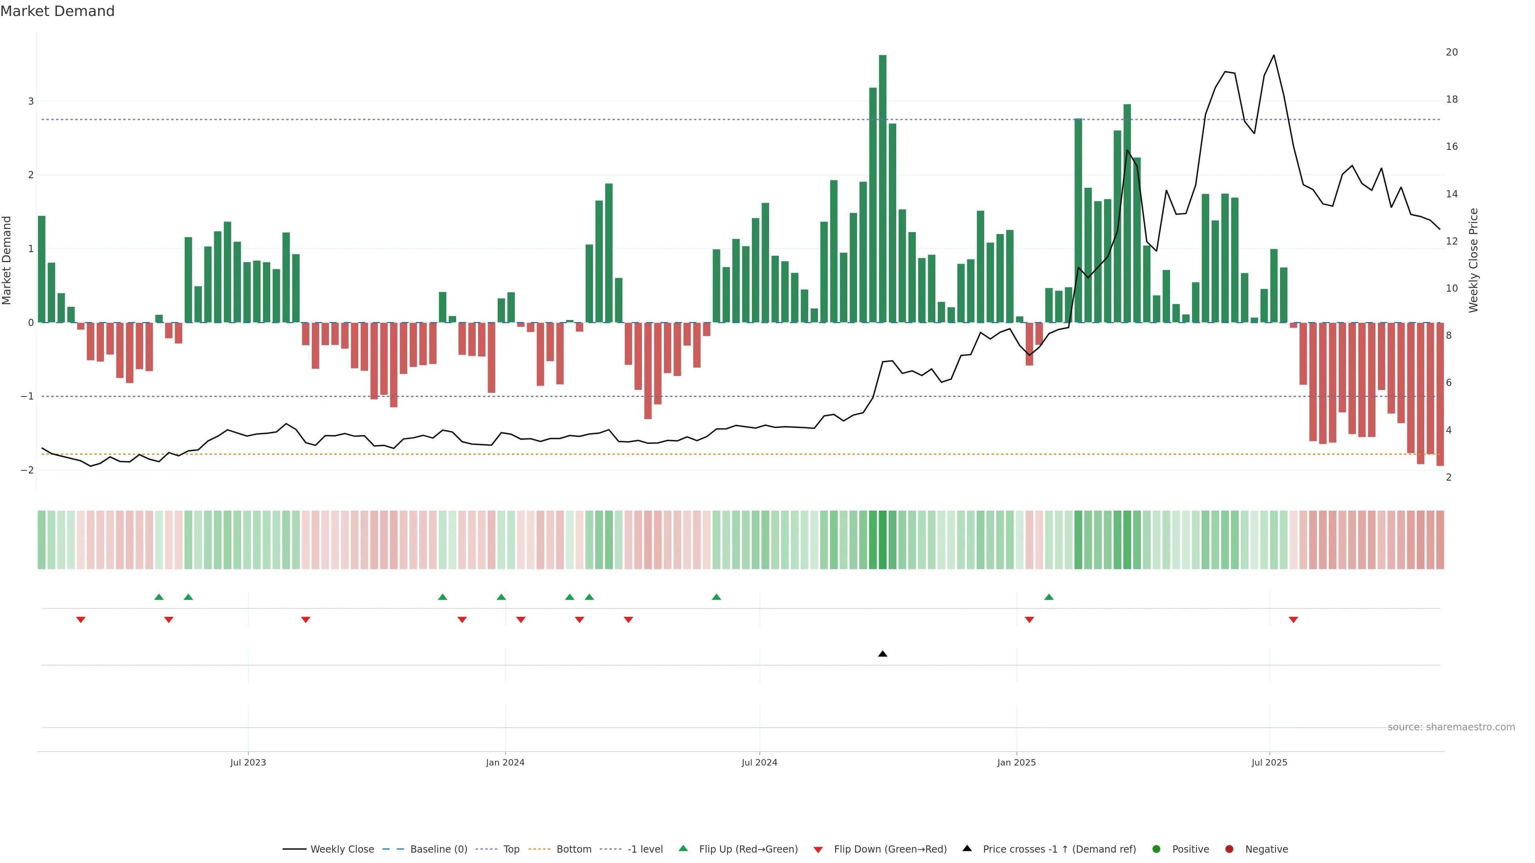Click source: sharemaestro.com text
This screenshot has width=1535, height=863.
pos(1451,727)
